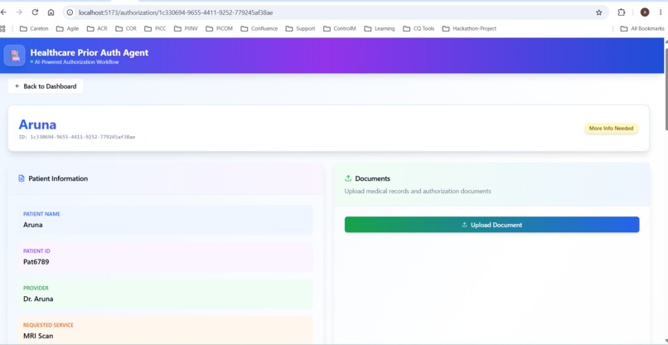Open the Hackathon-Project bookmark folder
This screenshot has width=668, height=345.
tap(469, 28)
